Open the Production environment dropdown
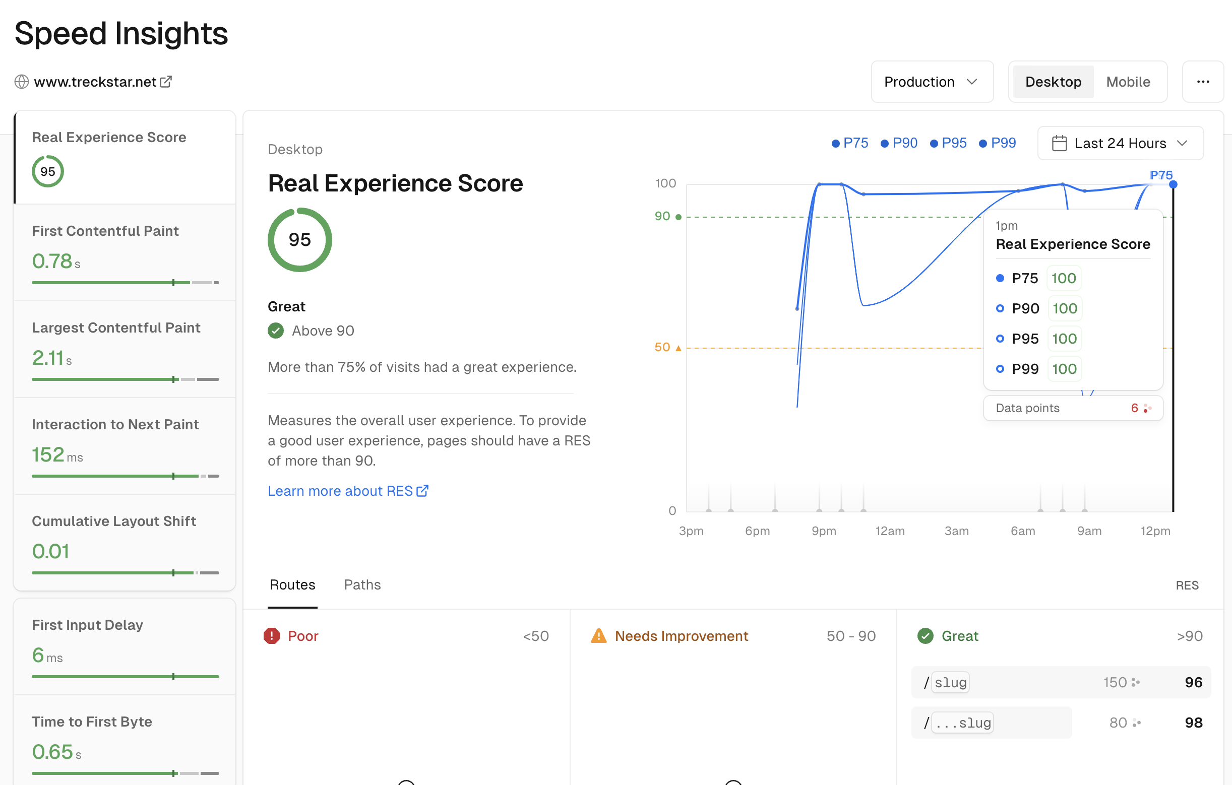Image resolution: width=1232 pixels, height=785 pixels. pyautogui.click(x=932, y=81)
